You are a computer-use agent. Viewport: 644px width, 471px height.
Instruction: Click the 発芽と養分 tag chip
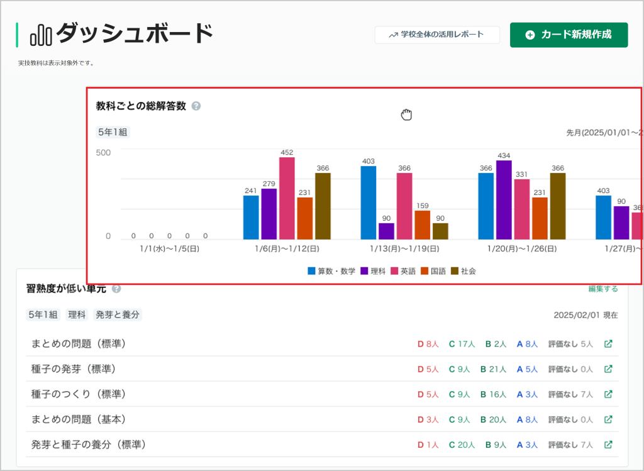118,314
